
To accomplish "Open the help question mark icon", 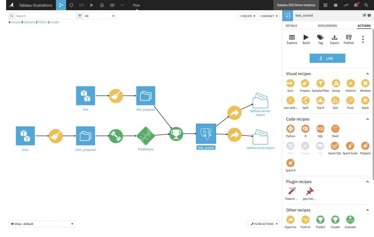I will pos(336,5).
